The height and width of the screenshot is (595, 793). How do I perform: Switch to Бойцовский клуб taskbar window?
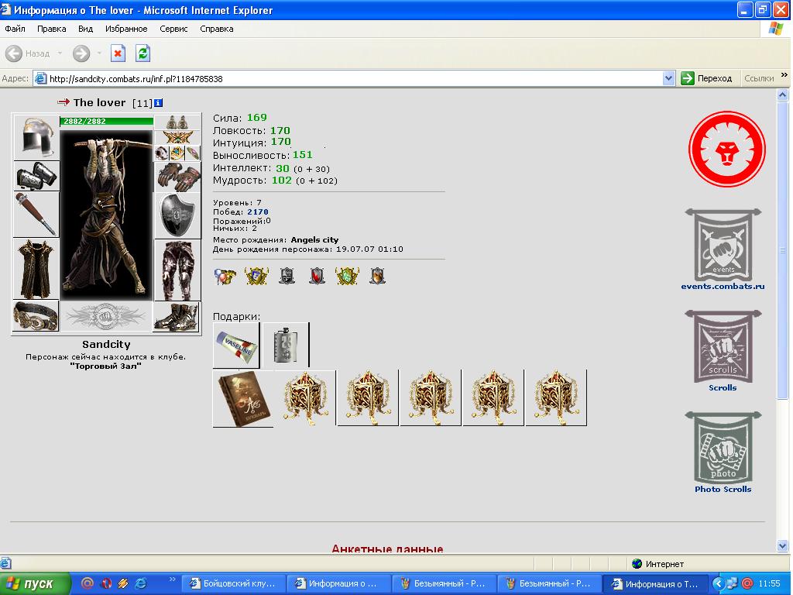(234, 583)
